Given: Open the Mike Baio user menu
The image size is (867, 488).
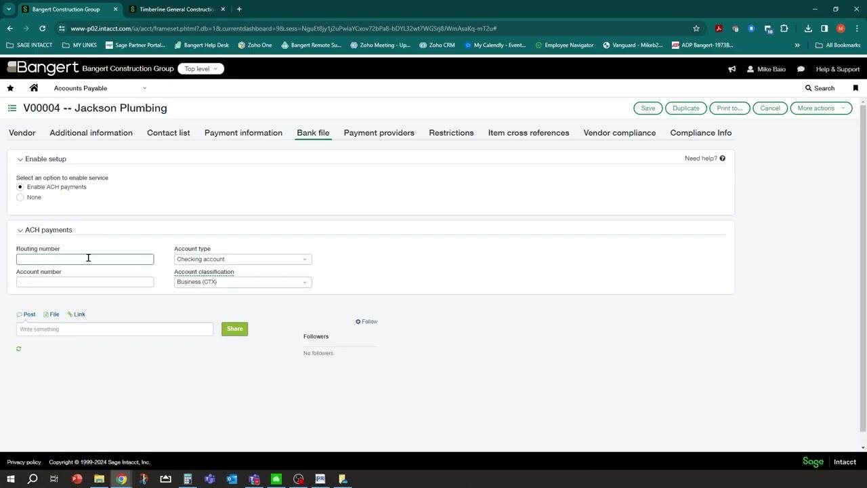Looking at the screenshot, I should coord(766,69).
